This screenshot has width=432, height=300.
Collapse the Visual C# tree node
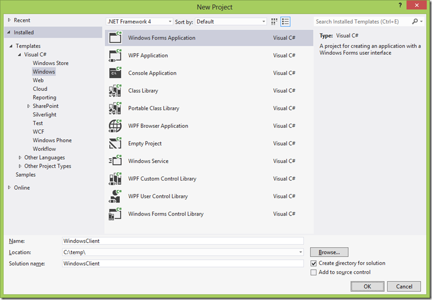[19, 55]
